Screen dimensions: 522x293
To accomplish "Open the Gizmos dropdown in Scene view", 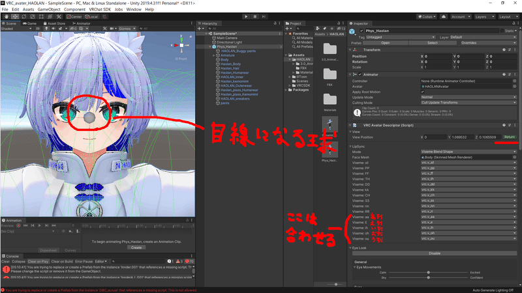I will [x=127, y=29].
